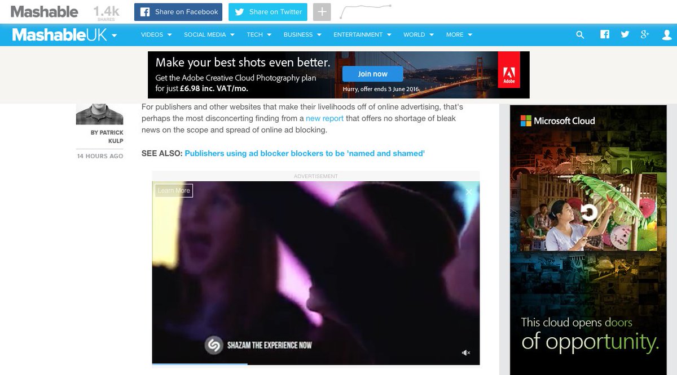Viewport: 677px width, 375px height.
Task: Visit Mashable's Facebook page icon
Action: point(605,34)
